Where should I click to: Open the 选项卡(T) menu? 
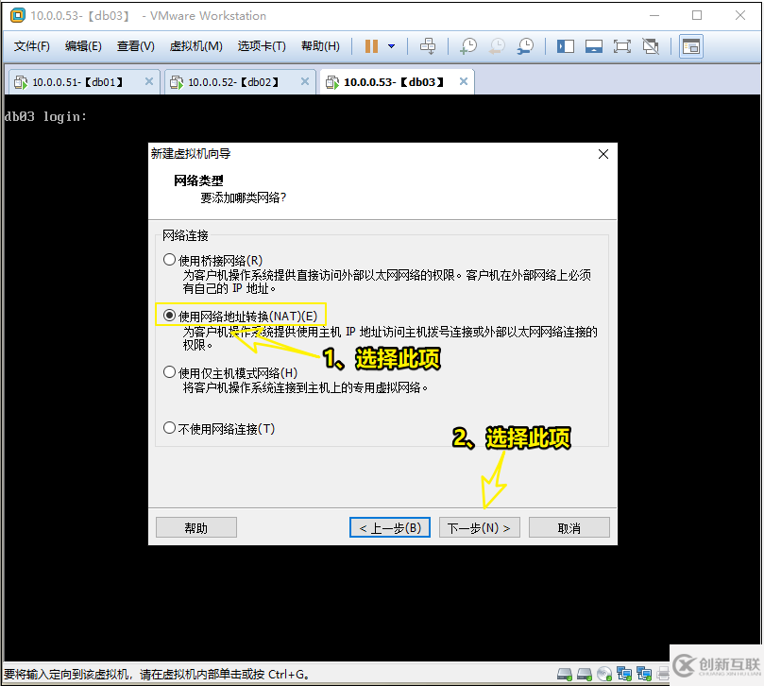pyautogui.click(x=262, y=46)
